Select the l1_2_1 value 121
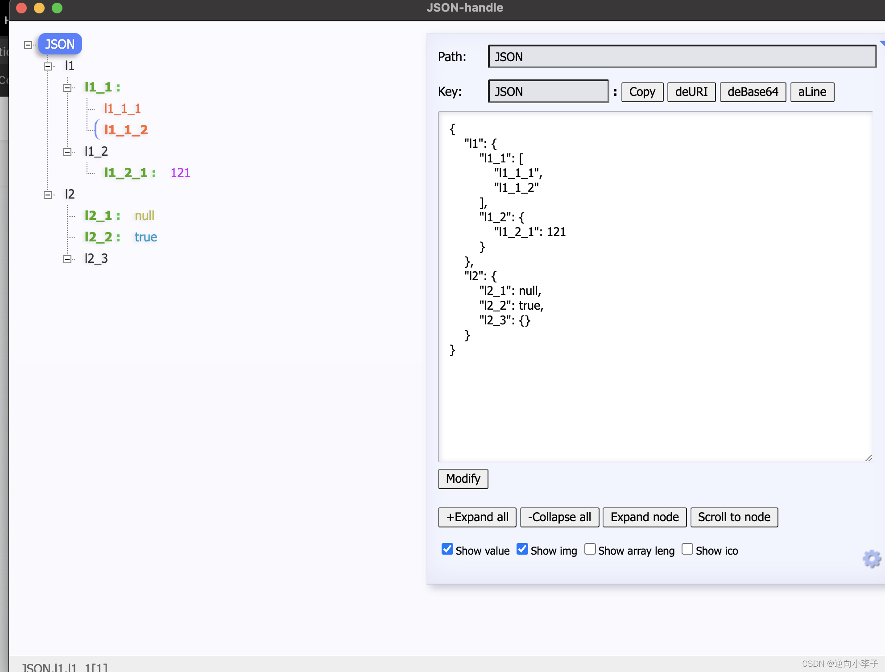This screenshot has width=885, height=672. 180,172
